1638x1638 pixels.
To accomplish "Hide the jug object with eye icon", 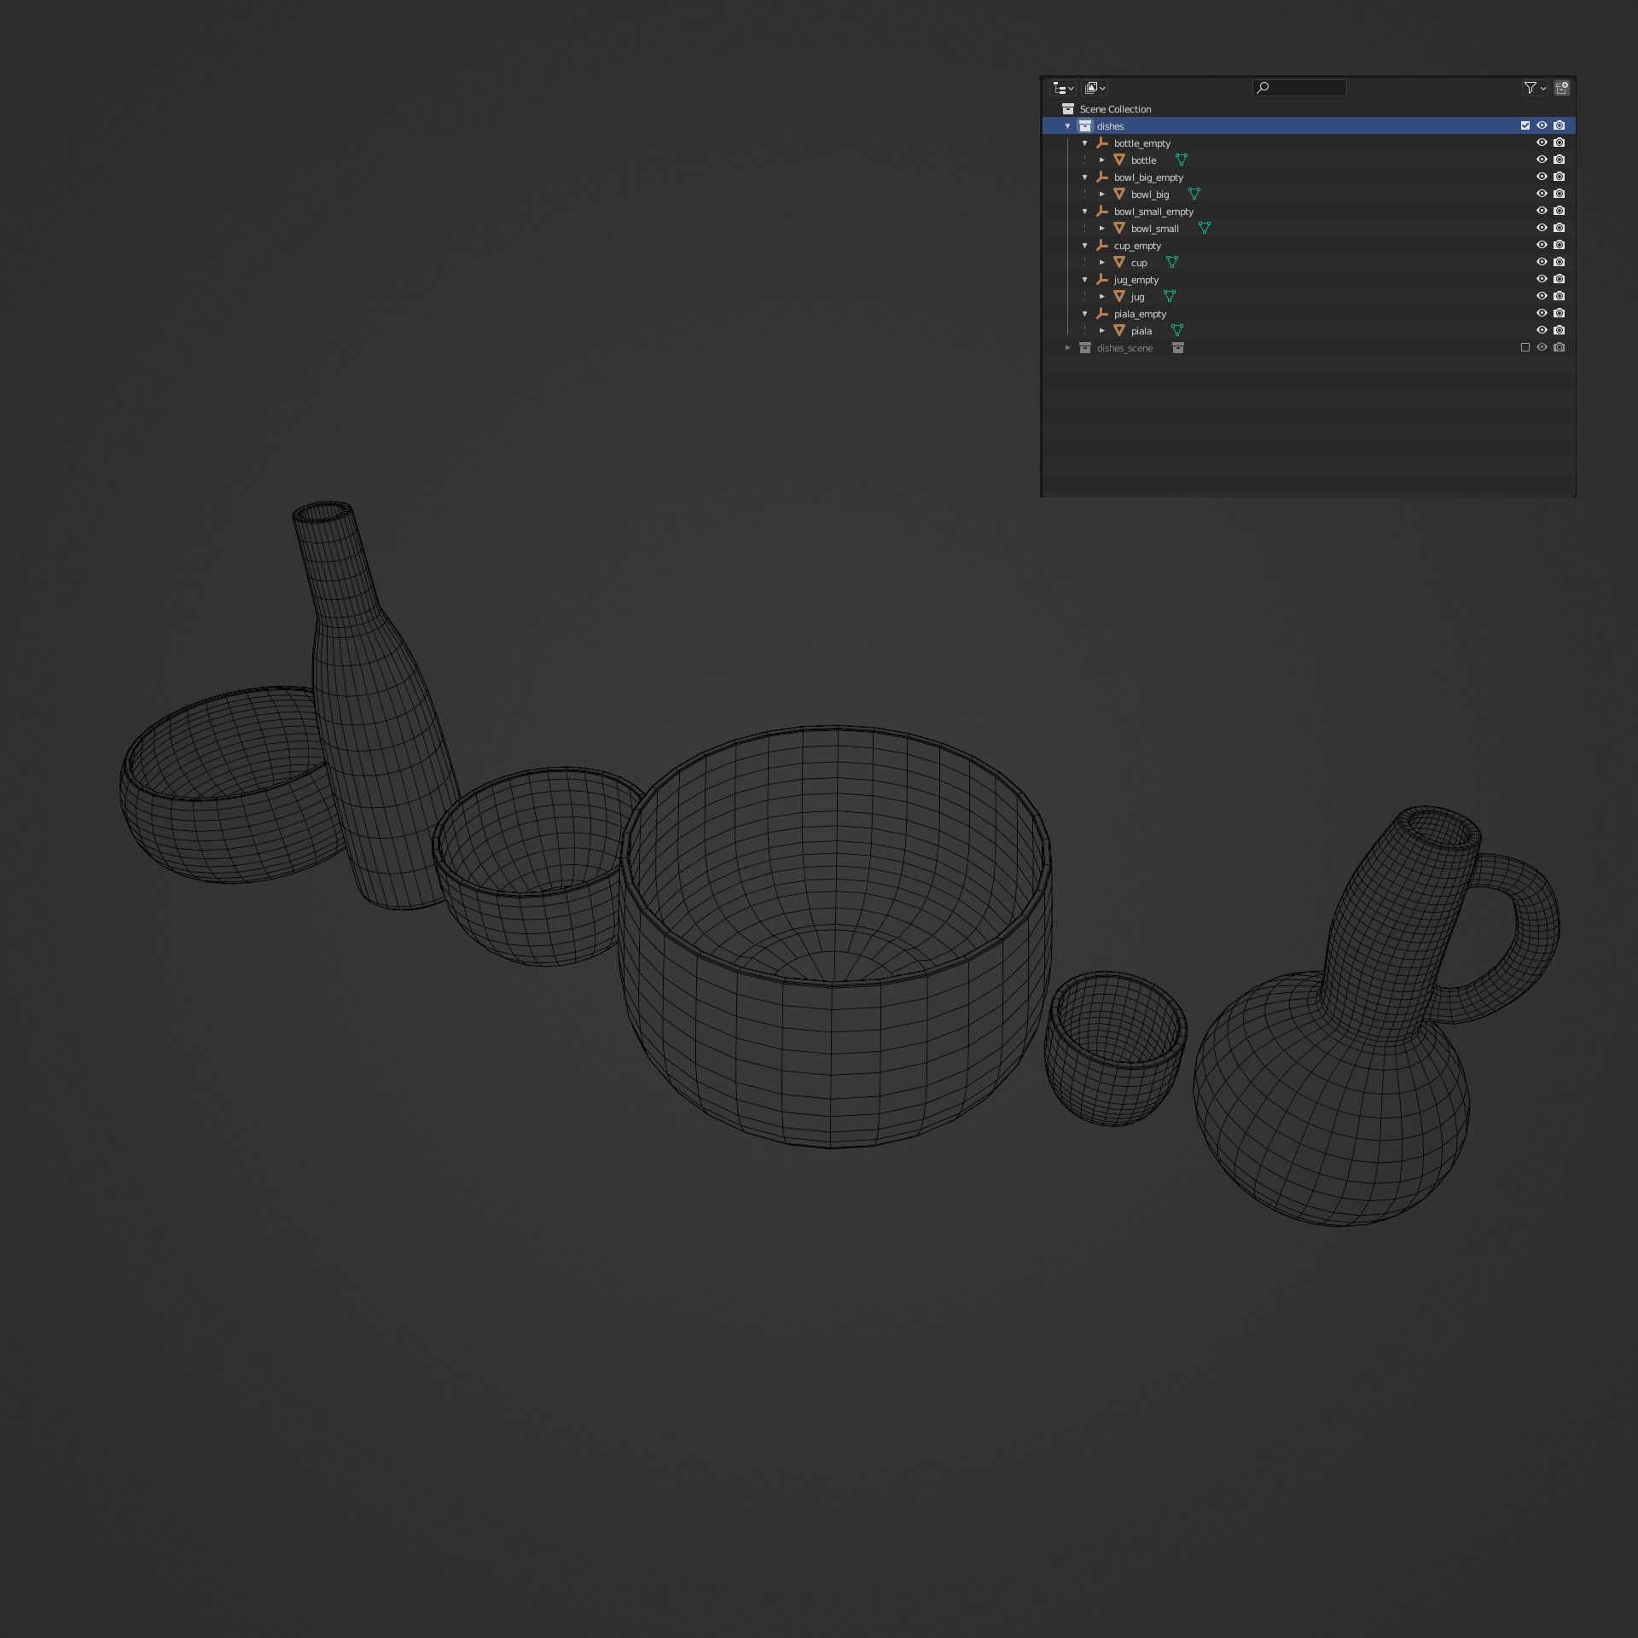I will pyautogui.click(x=1542, y=296).
